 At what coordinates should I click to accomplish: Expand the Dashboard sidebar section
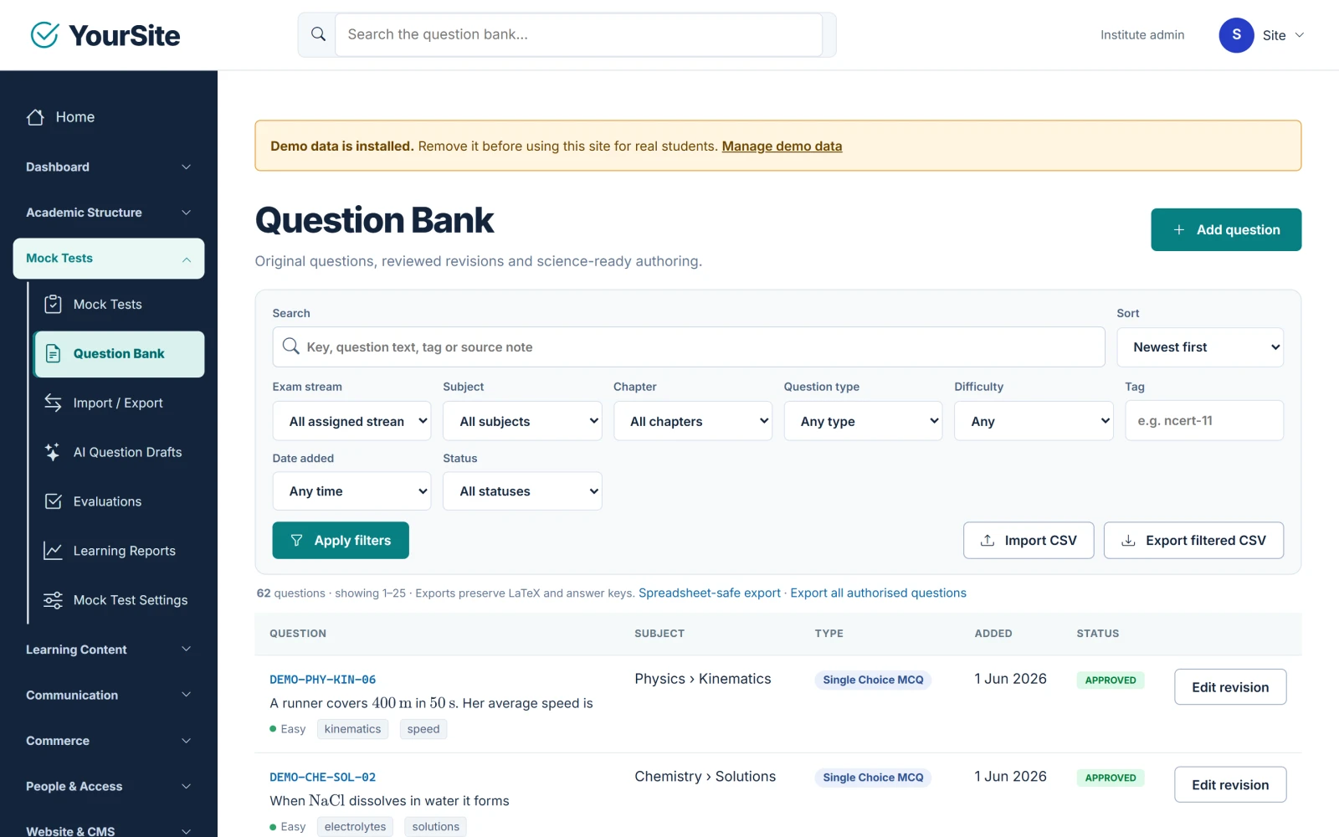click(x=109, y=167)
